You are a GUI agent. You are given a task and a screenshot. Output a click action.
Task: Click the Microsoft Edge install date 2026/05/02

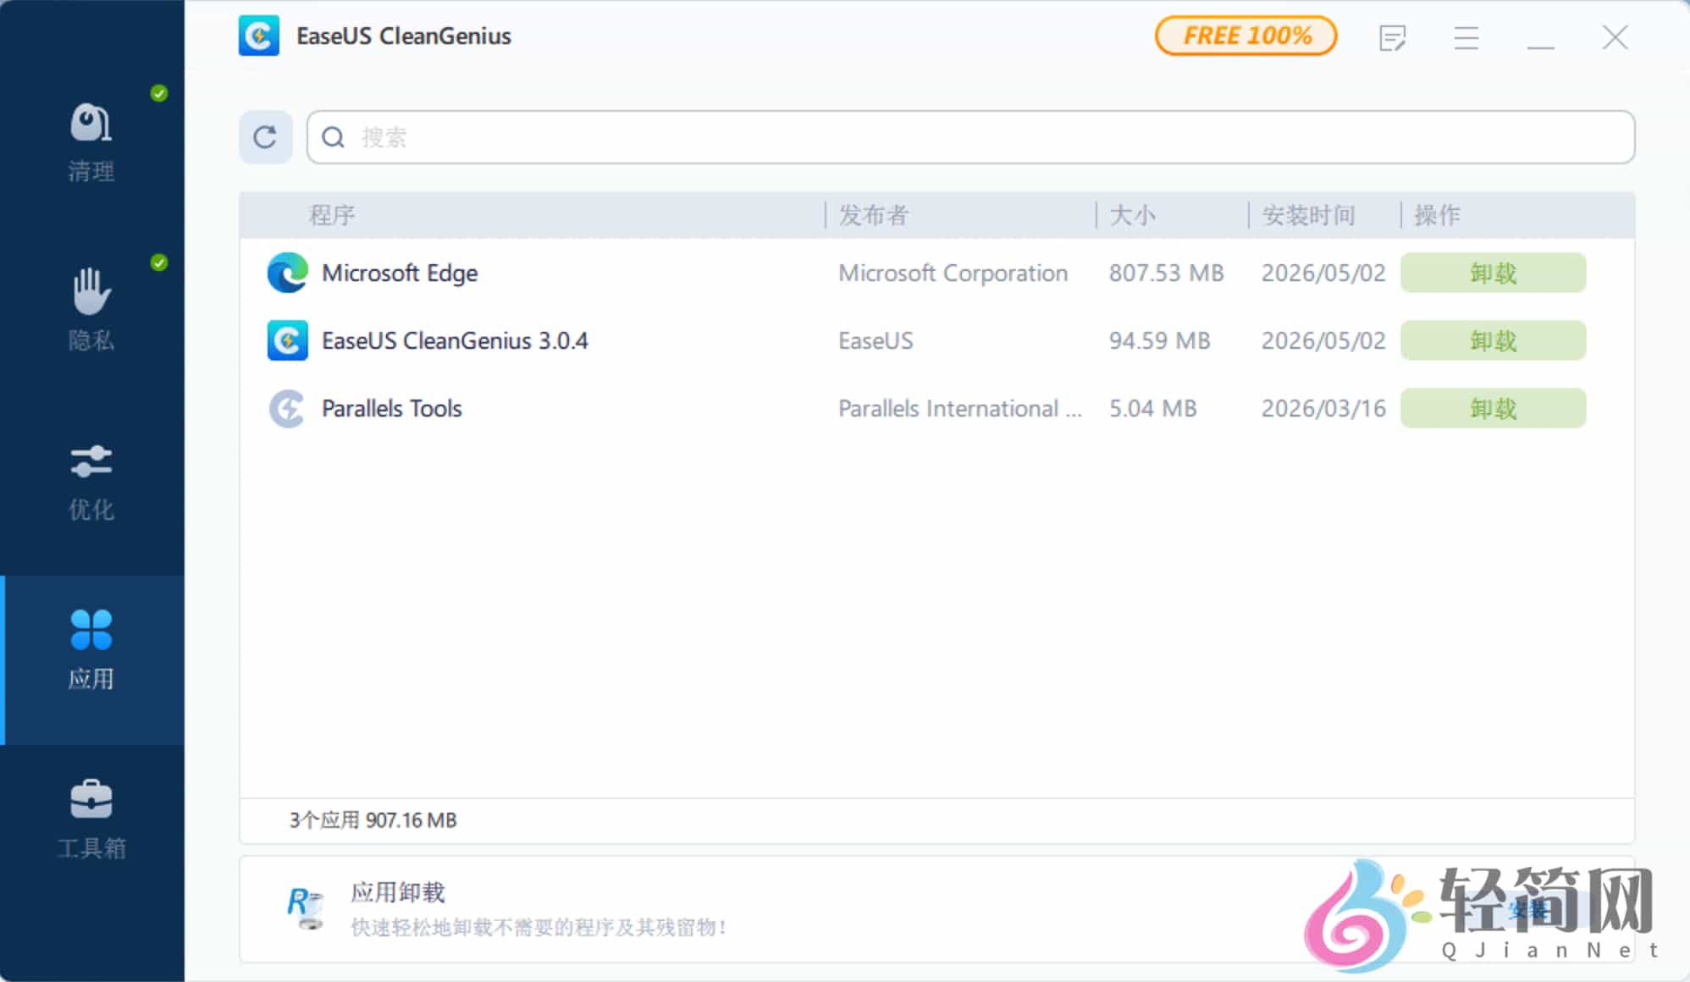[1323, 273]
